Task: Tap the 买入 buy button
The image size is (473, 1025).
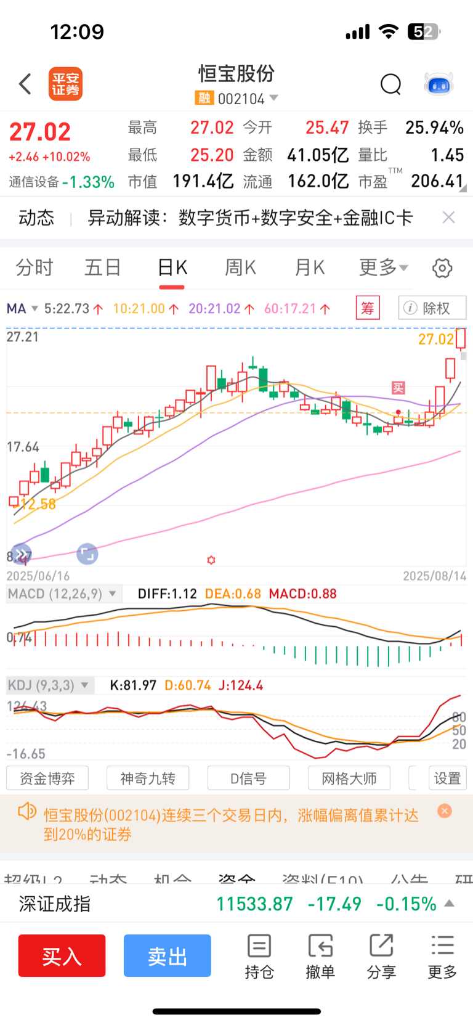Action: [62, 955]
